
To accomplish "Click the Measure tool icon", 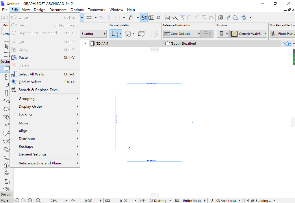I will 151,18.
